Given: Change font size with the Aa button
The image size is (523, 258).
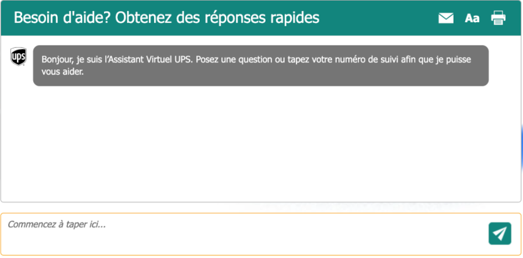Looking at the screenshot, I should click(472, 18).
